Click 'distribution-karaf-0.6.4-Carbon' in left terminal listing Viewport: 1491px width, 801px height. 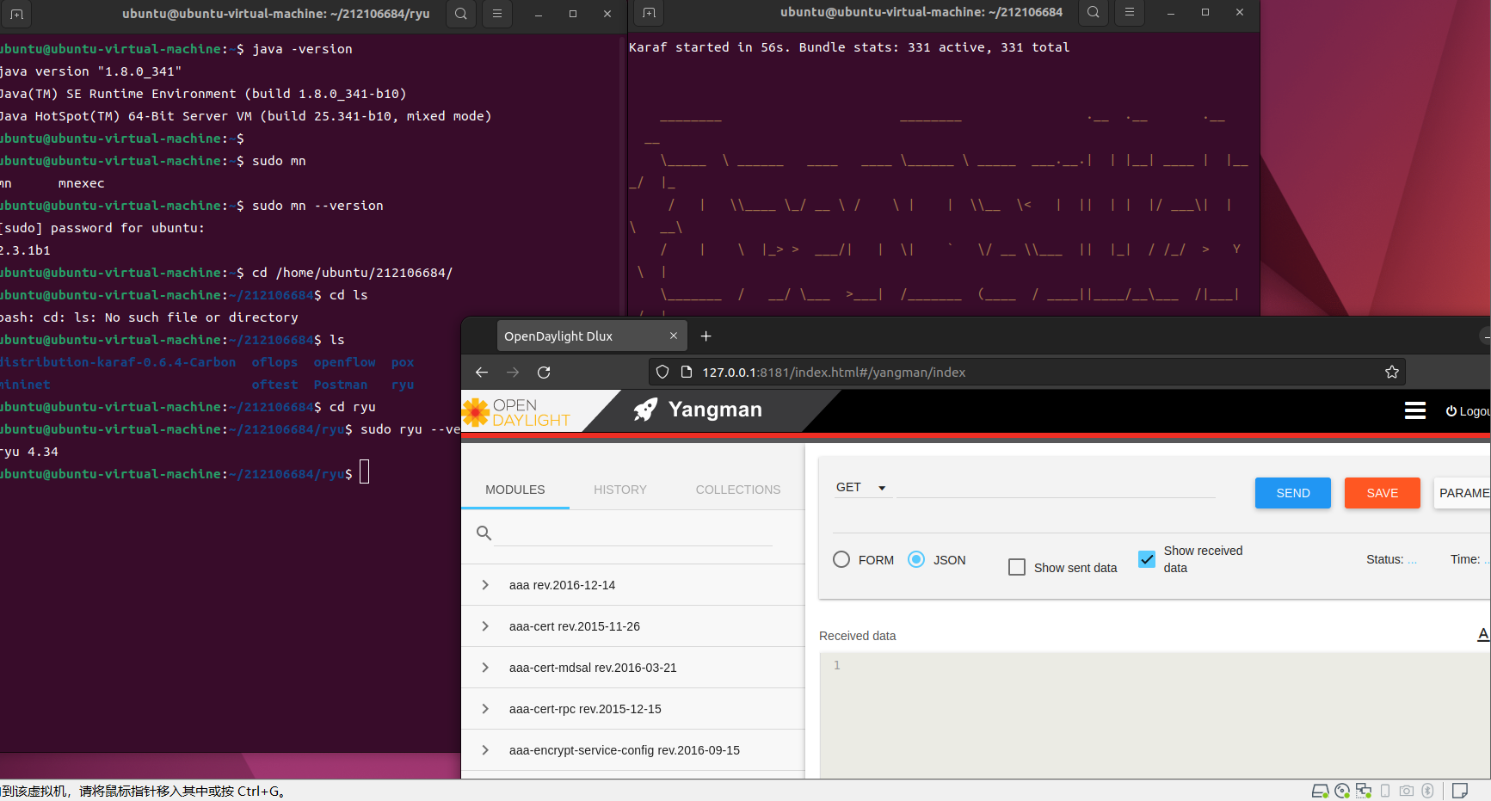click(118, 362)
